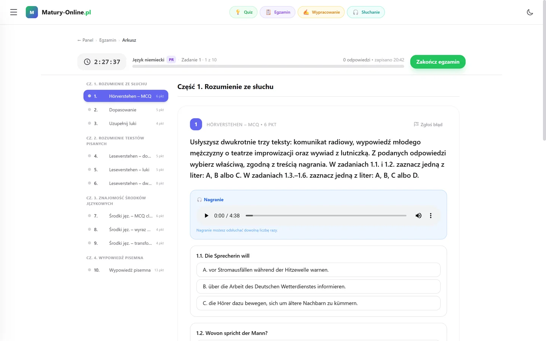Viewport: 546px width, 341px height.
Task: Go to task 10 Wypowiedź pisemna
Action: pos(126,270)
